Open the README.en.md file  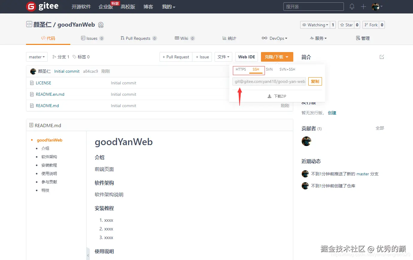tap(50, 94)
